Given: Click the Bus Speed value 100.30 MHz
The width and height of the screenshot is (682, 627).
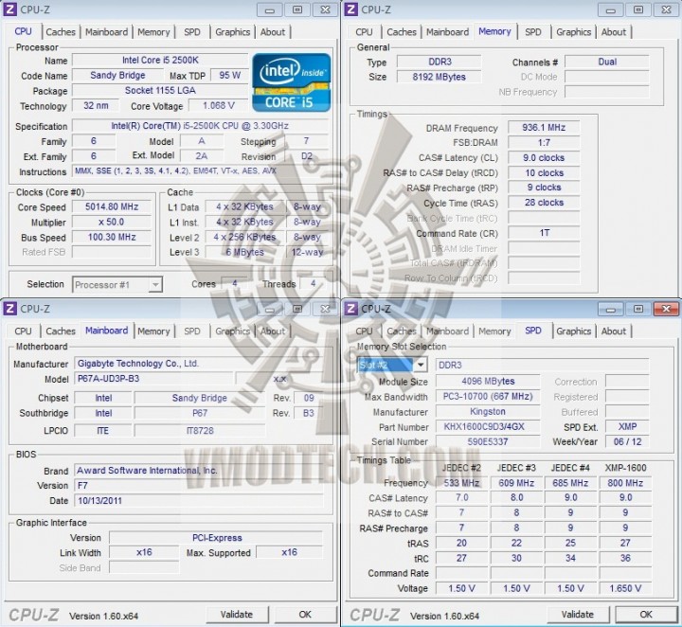Looking at the screenshot, I should 112,238.
